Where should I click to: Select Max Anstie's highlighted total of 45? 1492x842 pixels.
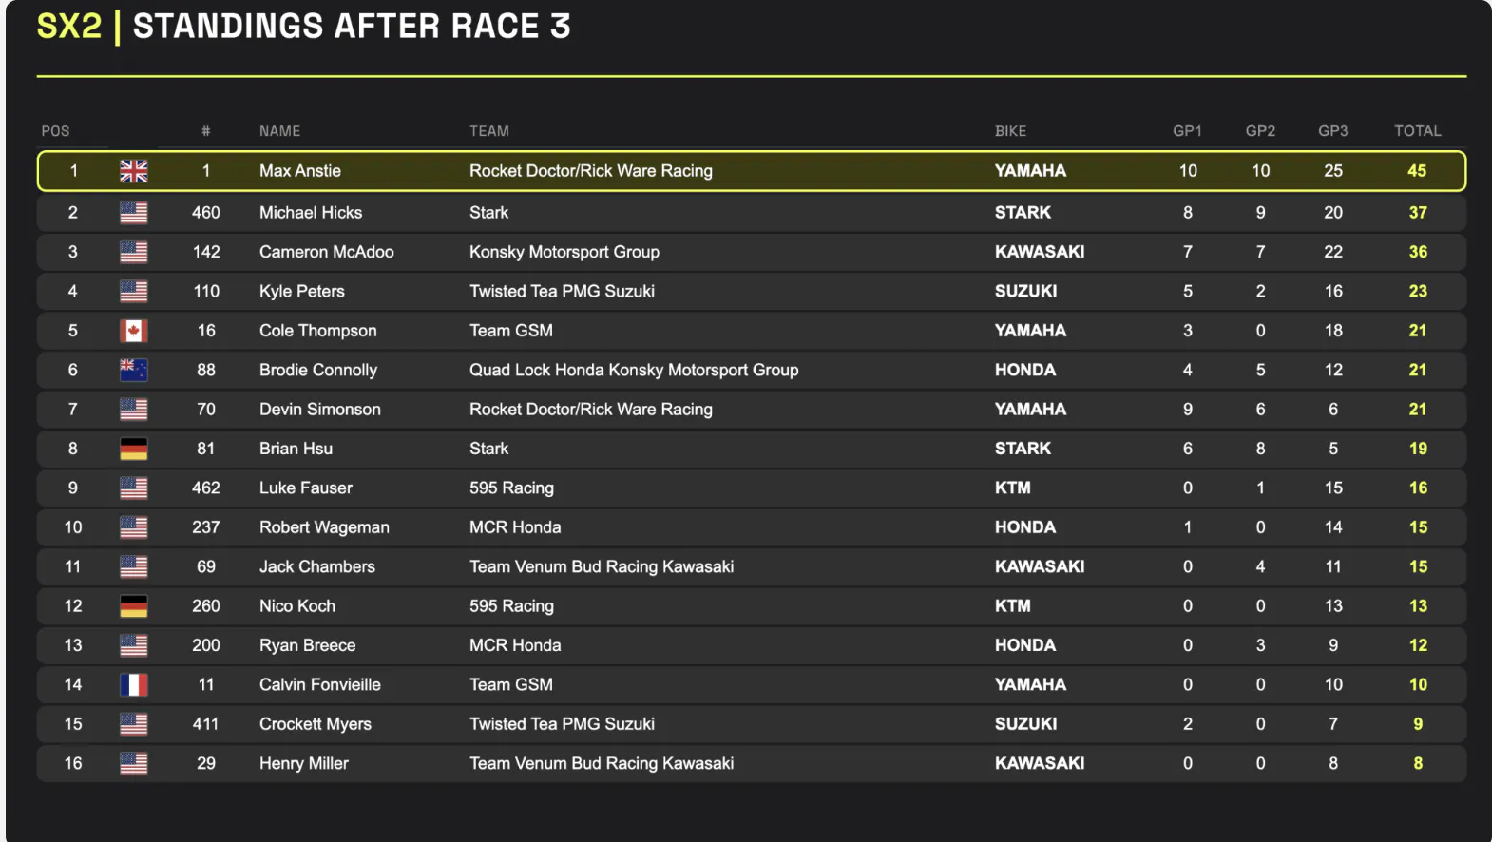[x=1417, y=171]
